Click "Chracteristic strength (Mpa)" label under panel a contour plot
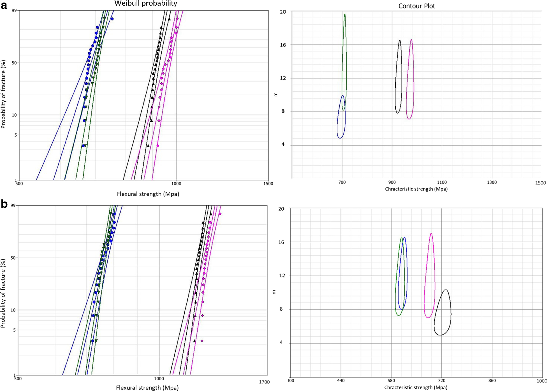This screenshot has height=391, width=547. click(x=416, y=189)
